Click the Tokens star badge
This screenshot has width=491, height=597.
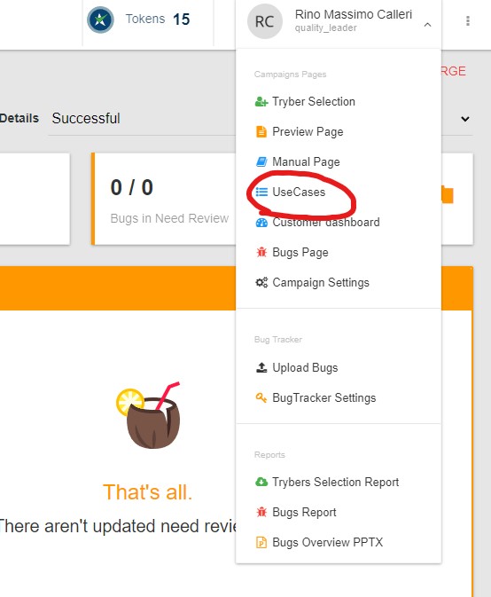tap(100, 20)
